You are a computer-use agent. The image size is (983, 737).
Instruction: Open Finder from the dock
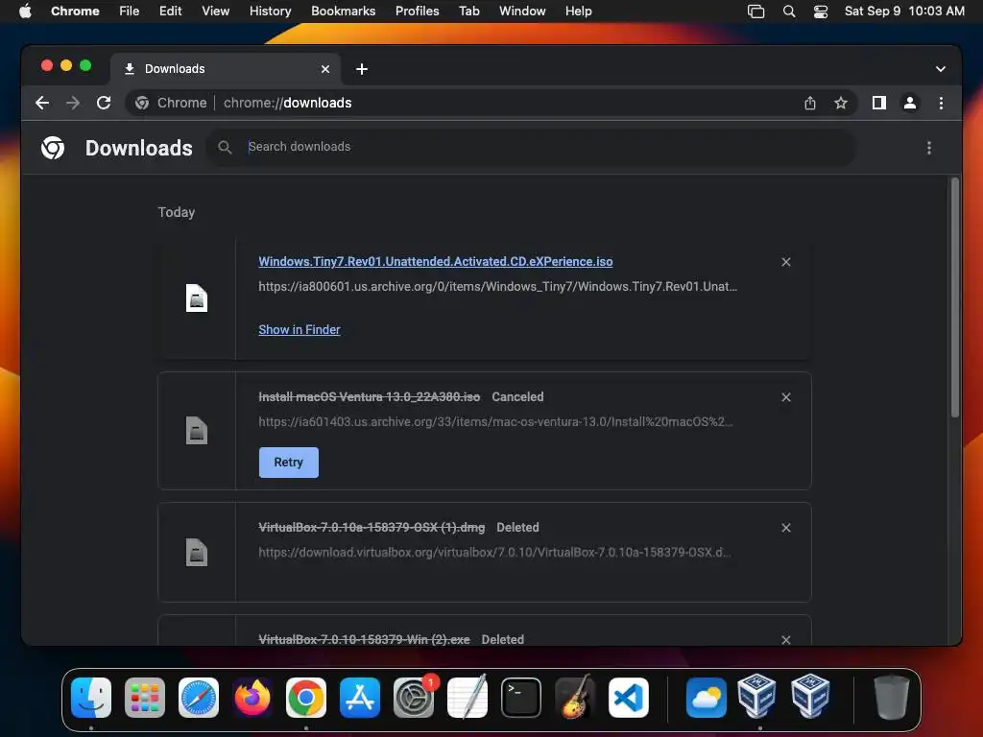91,698
